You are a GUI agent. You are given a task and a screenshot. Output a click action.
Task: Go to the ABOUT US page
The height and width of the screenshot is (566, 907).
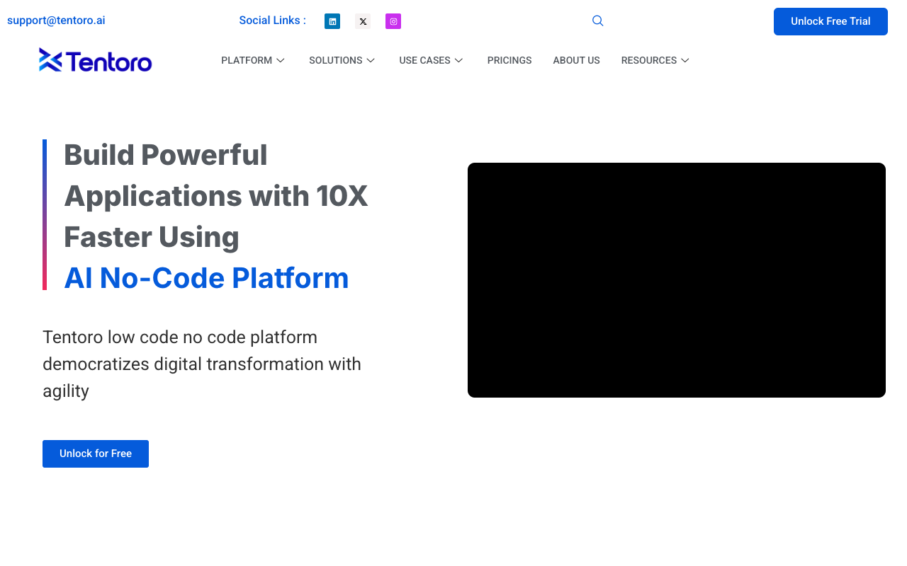(x=577, y=61)
